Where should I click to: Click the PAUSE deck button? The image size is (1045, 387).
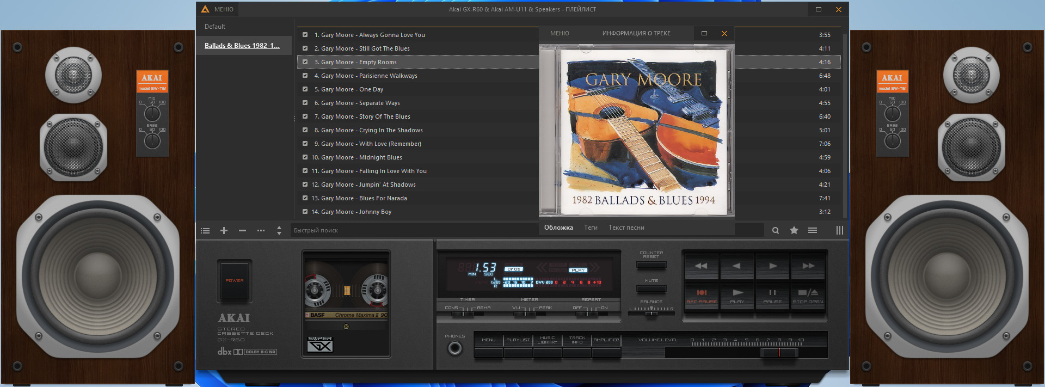point(772,296)
